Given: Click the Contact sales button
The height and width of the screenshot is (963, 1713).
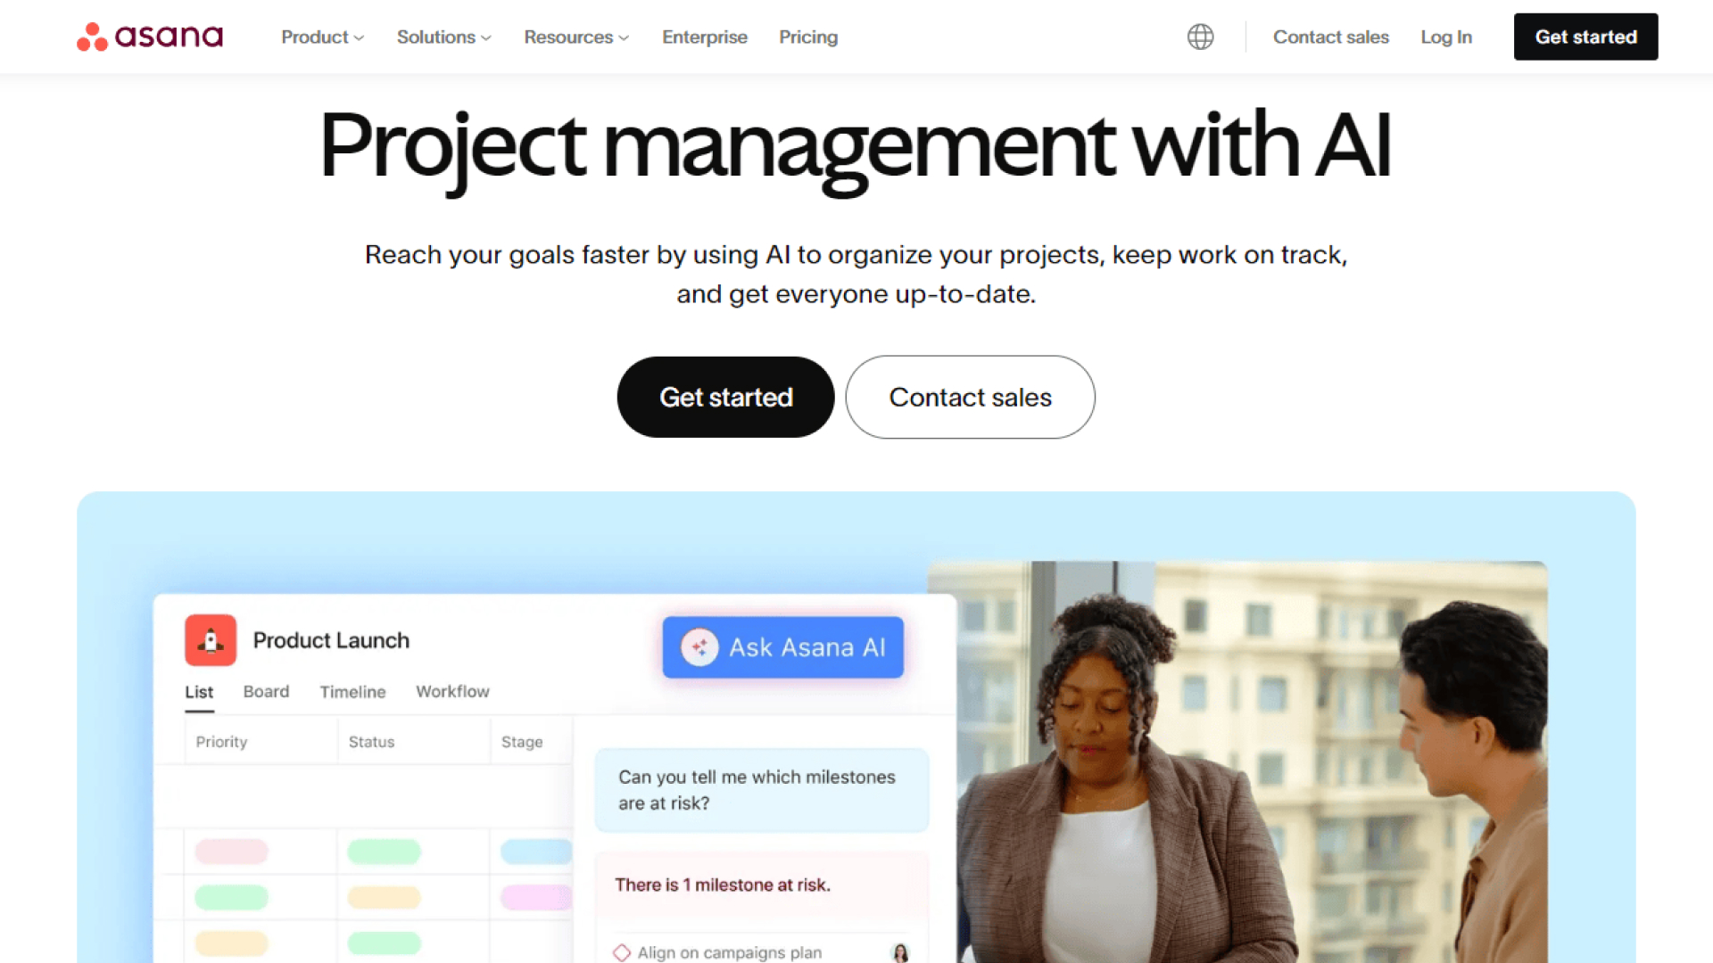Looking at the screenshot, I should (970, 398).
